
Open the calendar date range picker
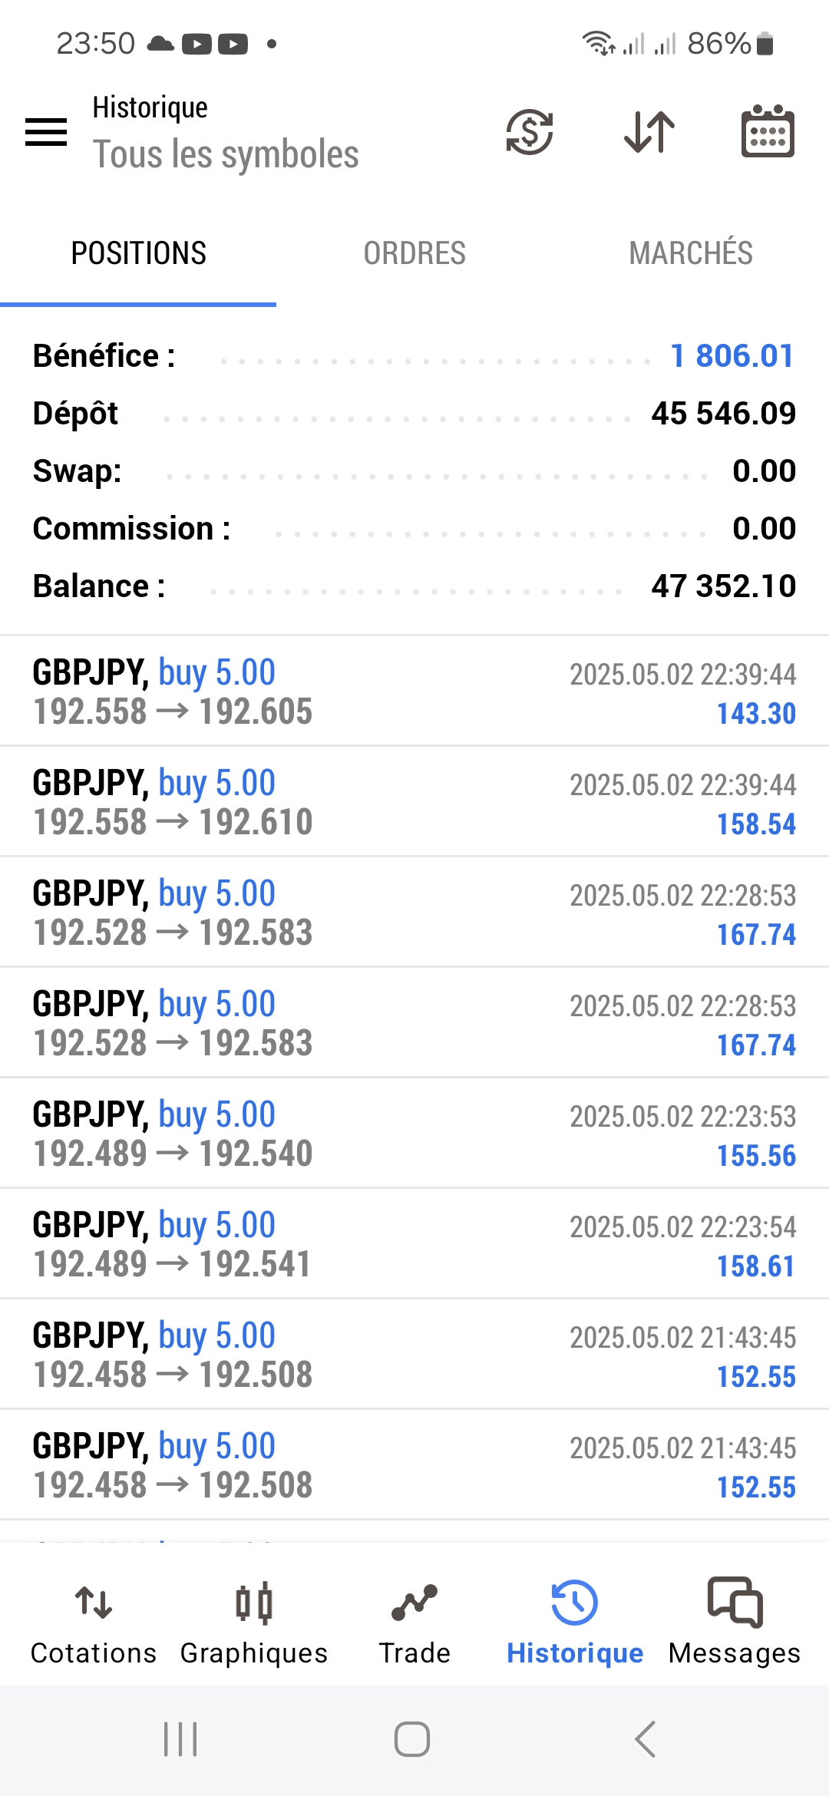[768, 132]
